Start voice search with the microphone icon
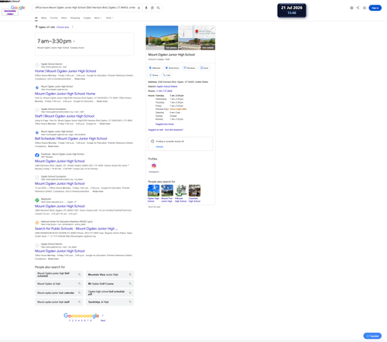This screenshot has width=387, height=342. 146,8
